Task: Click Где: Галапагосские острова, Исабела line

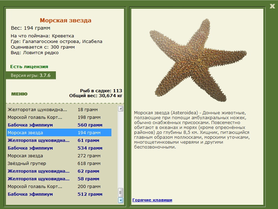Action: point(57,42)
